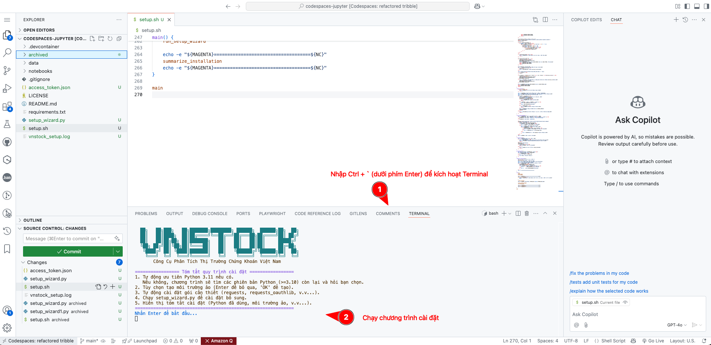Toggle bottom panel layout button

[697, 6]
